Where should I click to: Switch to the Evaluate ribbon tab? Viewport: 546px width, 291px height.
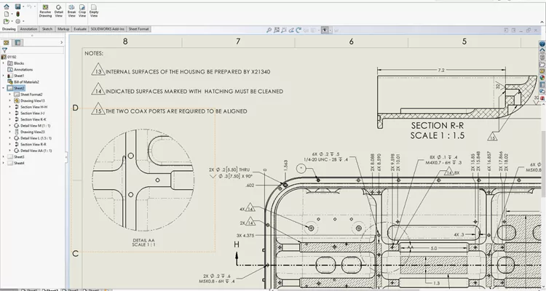(80, 29)
